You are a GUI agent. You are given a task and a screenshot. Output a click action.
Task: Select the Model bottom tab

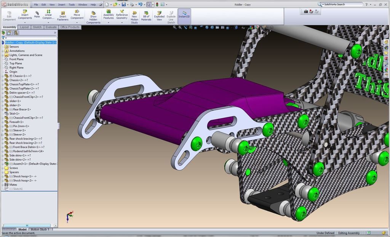click(22, 229)
